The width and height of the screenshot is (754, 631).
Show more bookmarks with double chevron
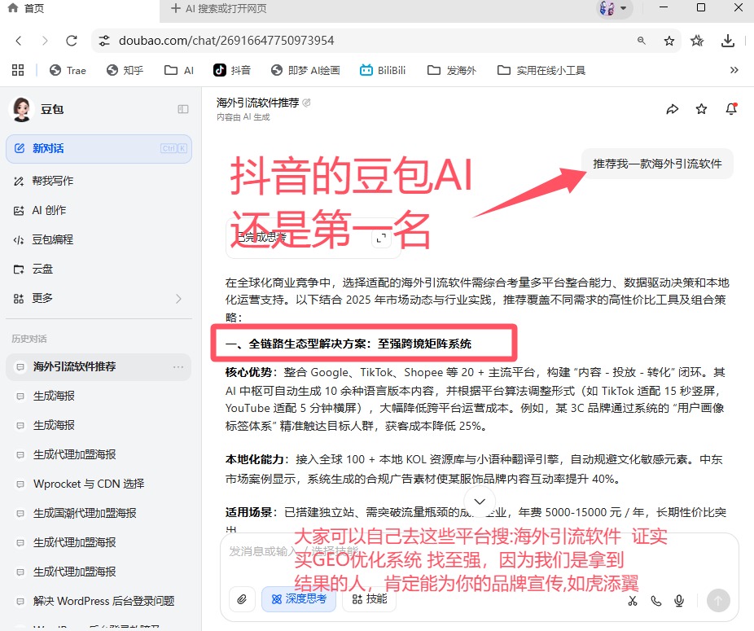[734, 70]
